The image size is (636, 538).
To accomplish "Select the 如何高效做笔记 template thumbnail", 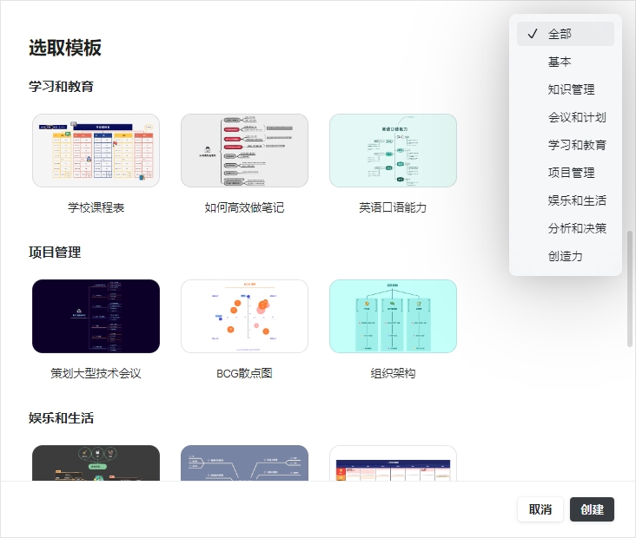I will [245, 150].
